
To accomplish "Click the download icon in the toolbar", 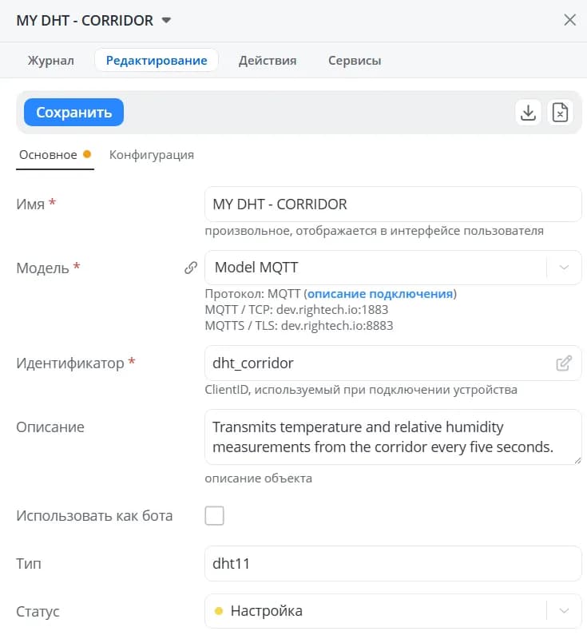I will point(528,113).
